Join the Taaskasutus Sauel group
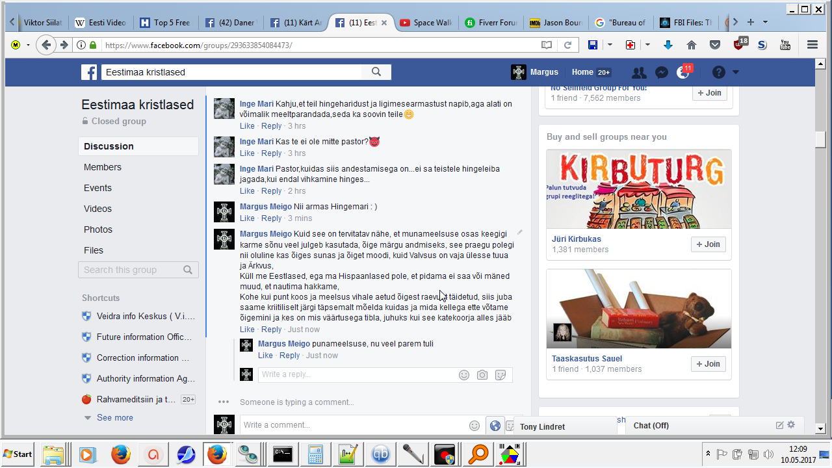 pyautogui.click(x=709, y=364)
